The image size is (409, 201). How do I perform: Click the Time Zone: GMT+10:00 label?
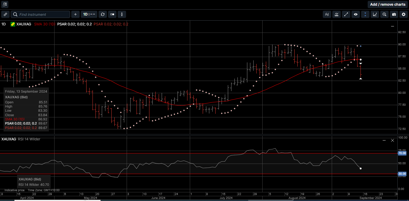pos(44,190)
